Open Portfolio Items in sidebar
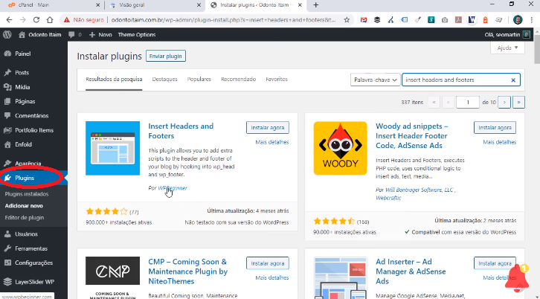The height and width of the screenshot is (299, 540). click(x=33, y=130)
